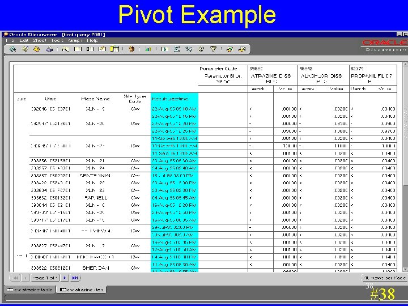The height and width of the screenshot is (306, 408).
Task: Click the Site Type Code column header
Action: click(x=135, y=99)
